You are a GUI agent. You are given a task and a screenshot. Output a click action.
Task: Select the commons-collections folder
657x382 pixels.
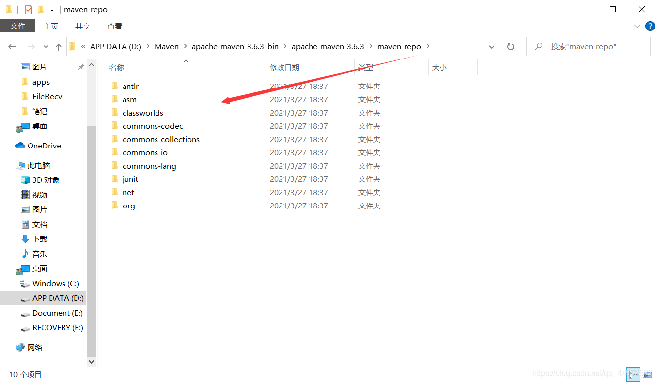pyautogui.click(x=161, y=139)
